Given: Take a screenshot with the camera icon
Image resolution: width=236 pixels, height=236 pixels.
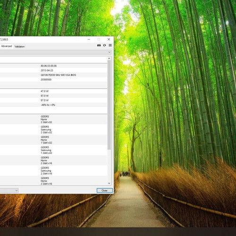Looking at the screenshot, I should (x=99, y=45).
